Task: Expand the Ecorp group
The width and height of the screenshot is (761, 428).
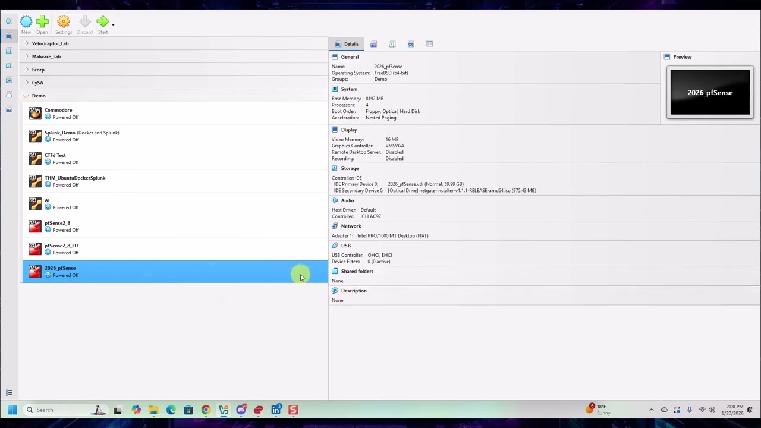Action: pyautogui.click(x=27, y=70)
